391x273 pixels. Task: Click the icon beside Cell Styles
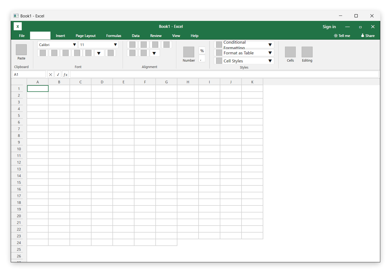click(x=219, y=61)
